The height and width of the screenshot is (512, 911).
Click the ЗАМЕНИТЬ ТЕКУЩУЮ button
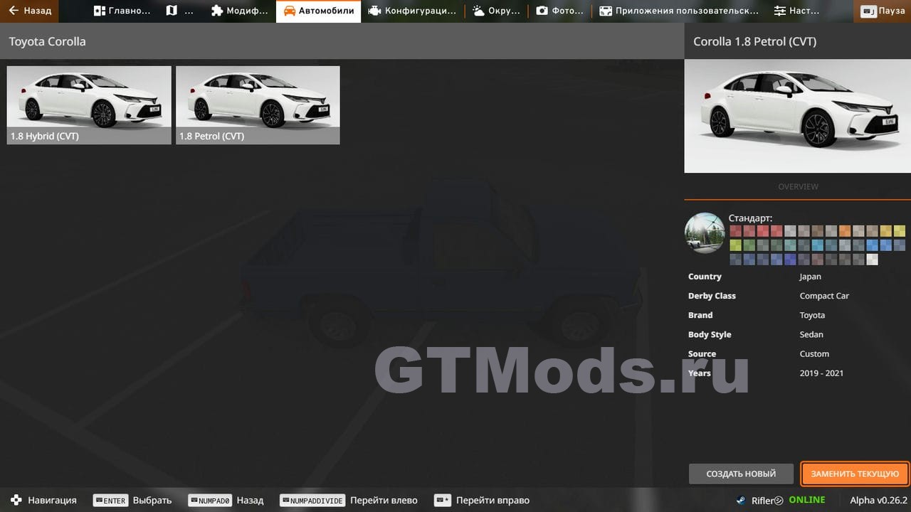coord(855,474)
